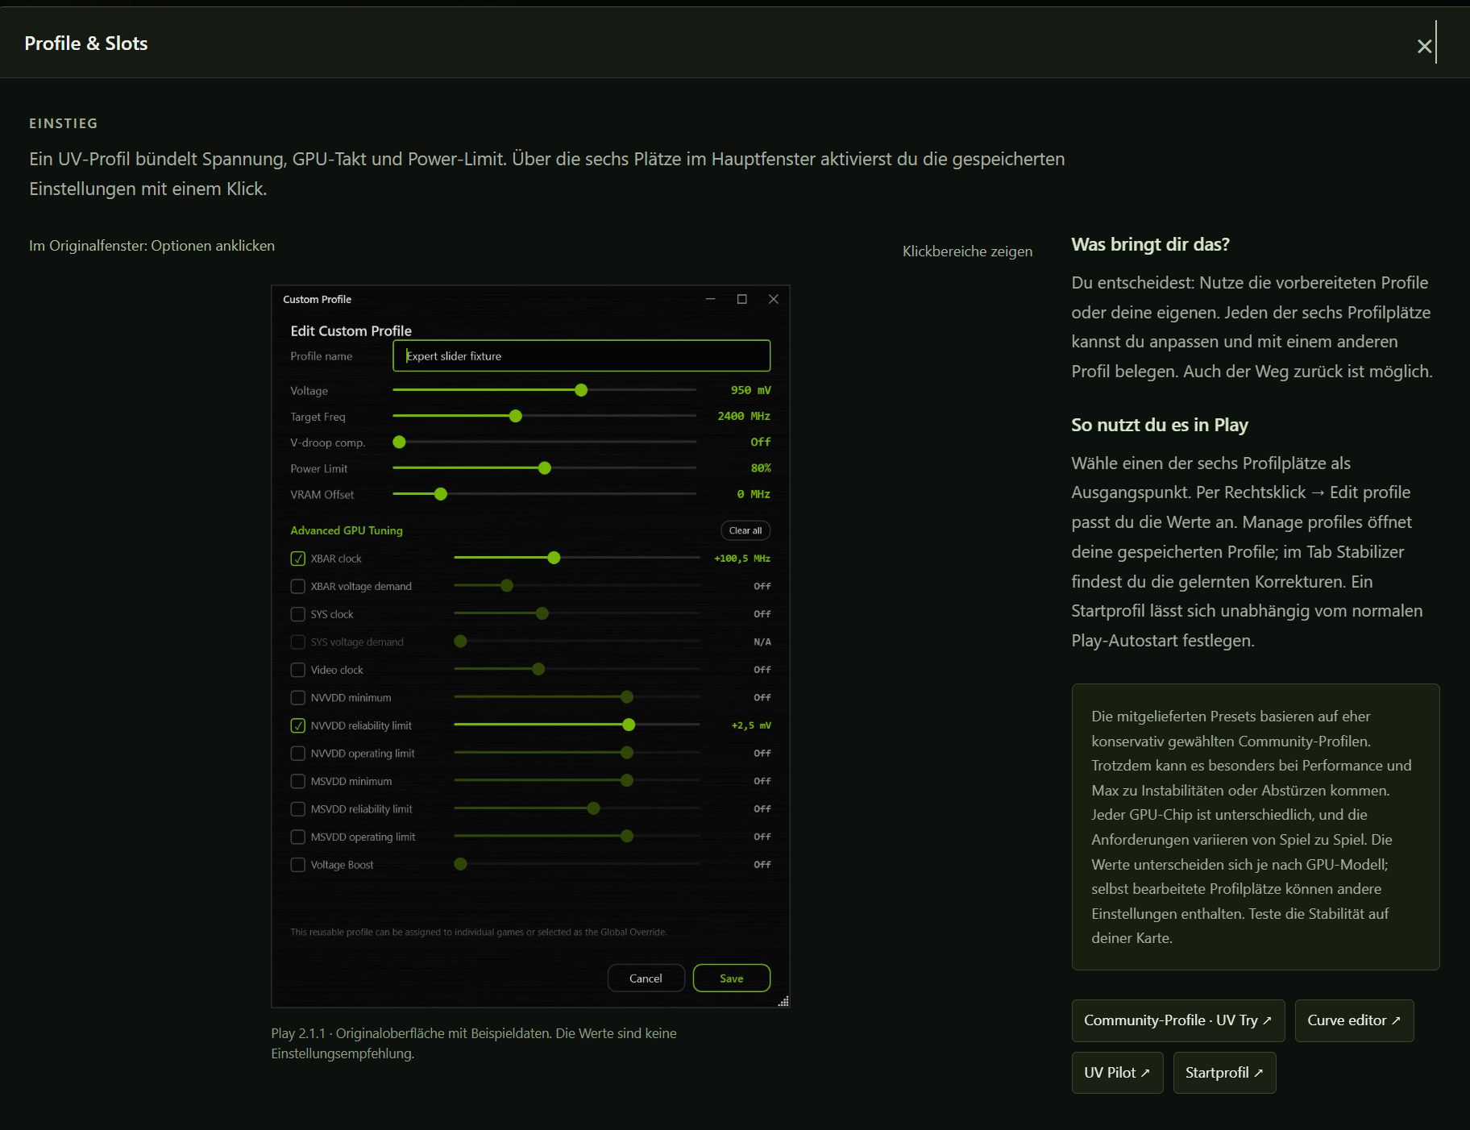The width and height of the screenshot is (1470, 1130).
Task: Enable XBAR voltage demand checkbox
Action: (x=298, y=586)
